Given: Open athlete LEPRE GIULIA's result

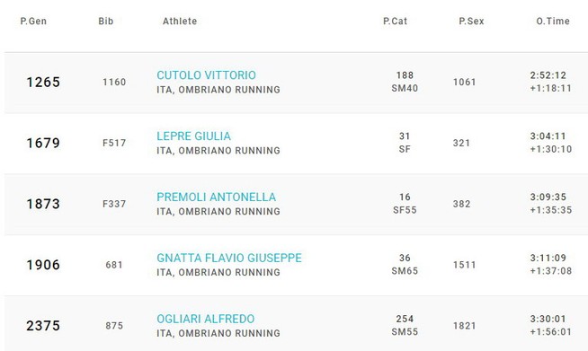Looking at the screenshot, I should point(194,136).
